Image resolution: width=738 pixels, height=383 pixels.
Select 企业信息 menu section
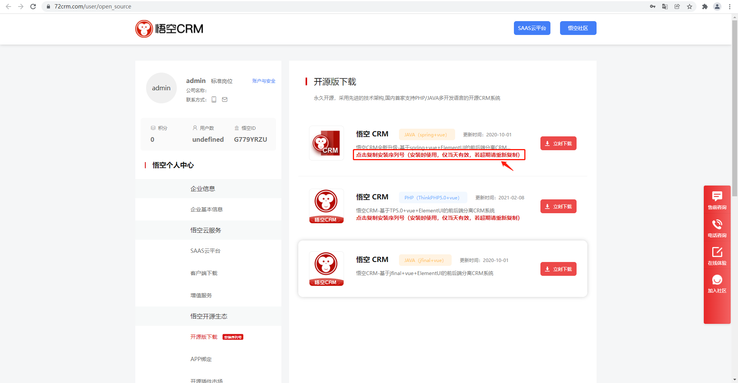[x=208, y=189]
